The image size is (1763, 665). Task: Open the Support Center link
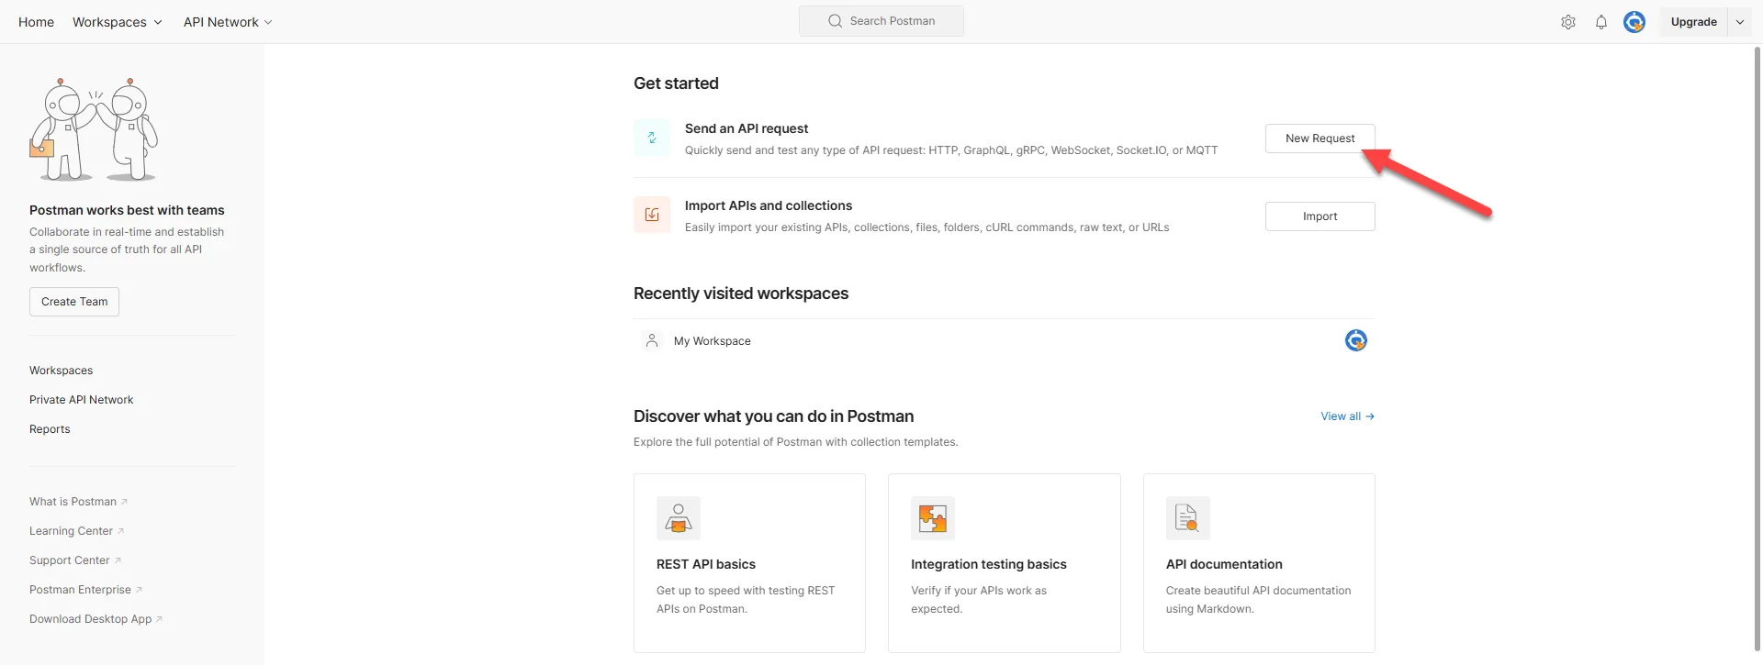tap(74, 560)
